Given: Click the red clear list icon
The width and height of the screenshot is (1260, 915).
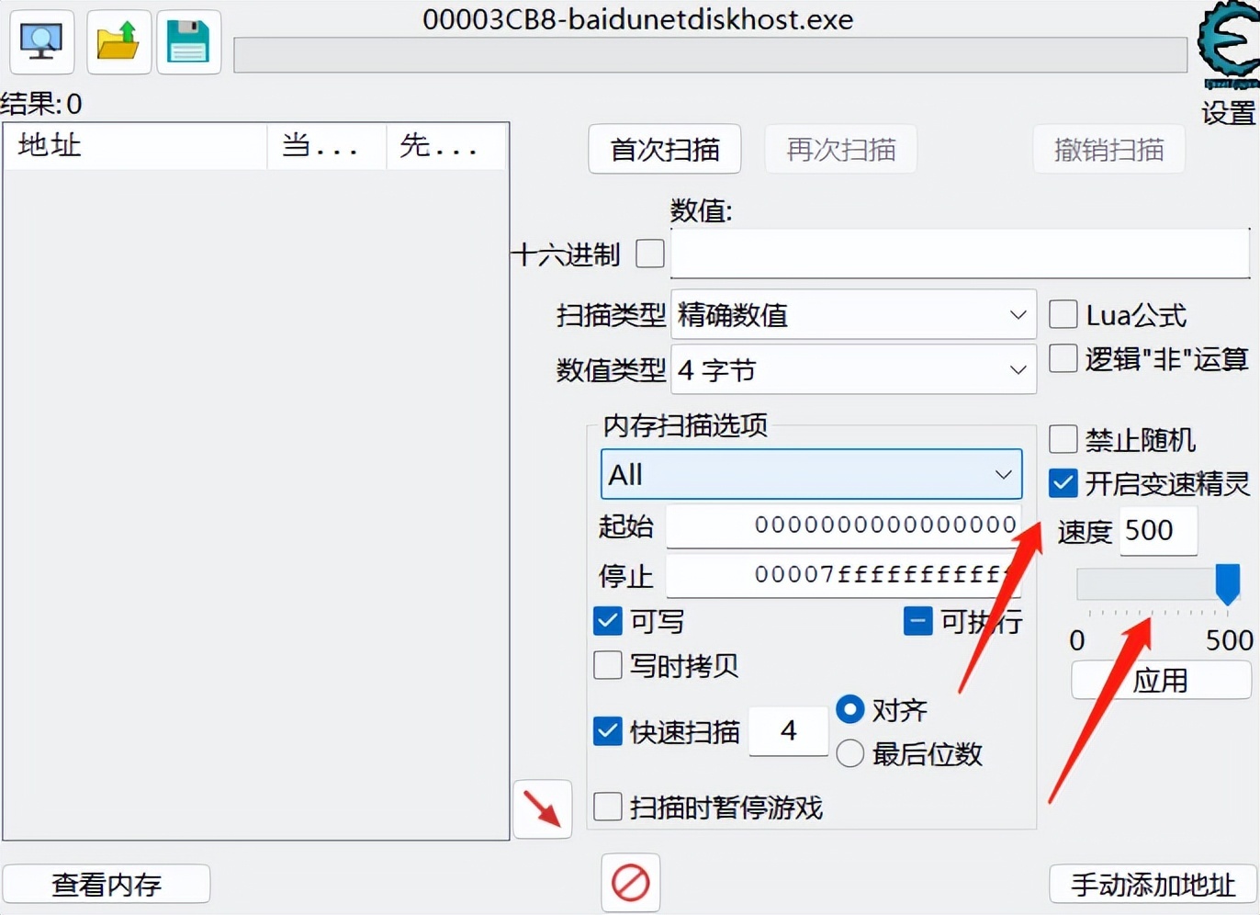Looking at the screenshot, I should pos(631,883).
